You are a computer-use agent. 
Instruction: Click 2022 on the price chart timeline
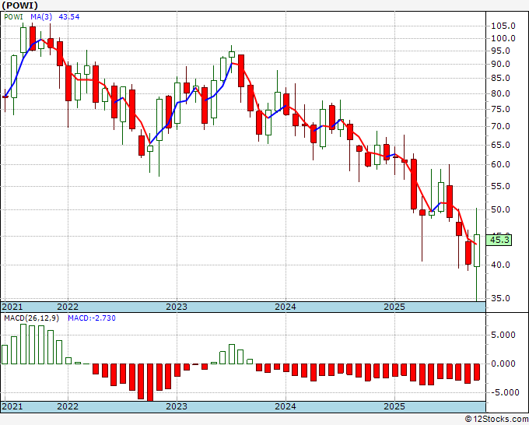point(67,307)
